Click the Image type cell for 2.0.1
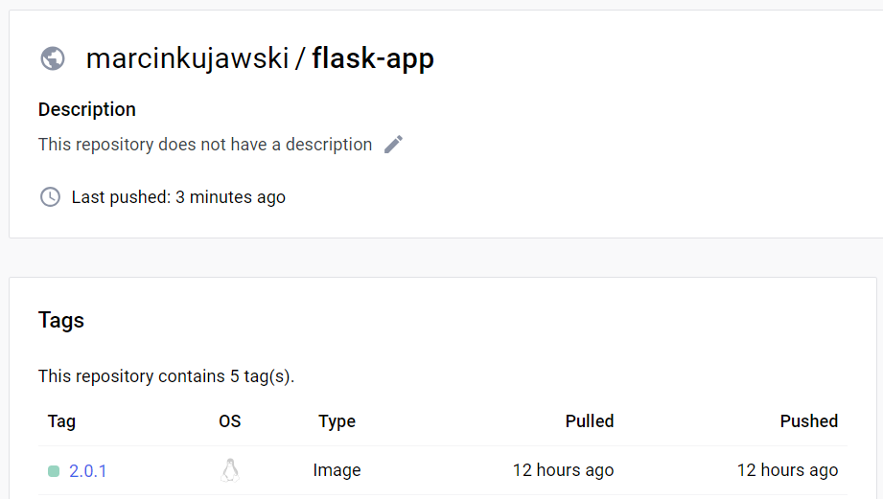Screen dimensions: 883x499 [x=337, y=470]
